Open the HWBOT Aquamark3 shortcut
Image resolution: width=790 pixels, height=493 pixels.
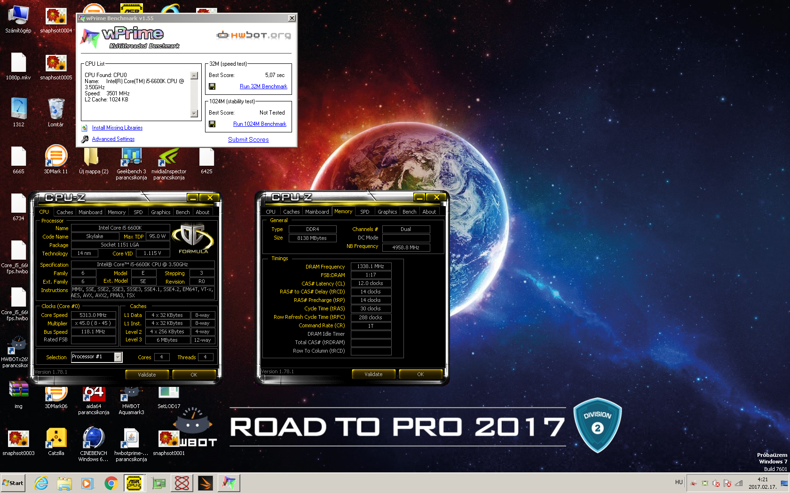(x=131, y=401)
